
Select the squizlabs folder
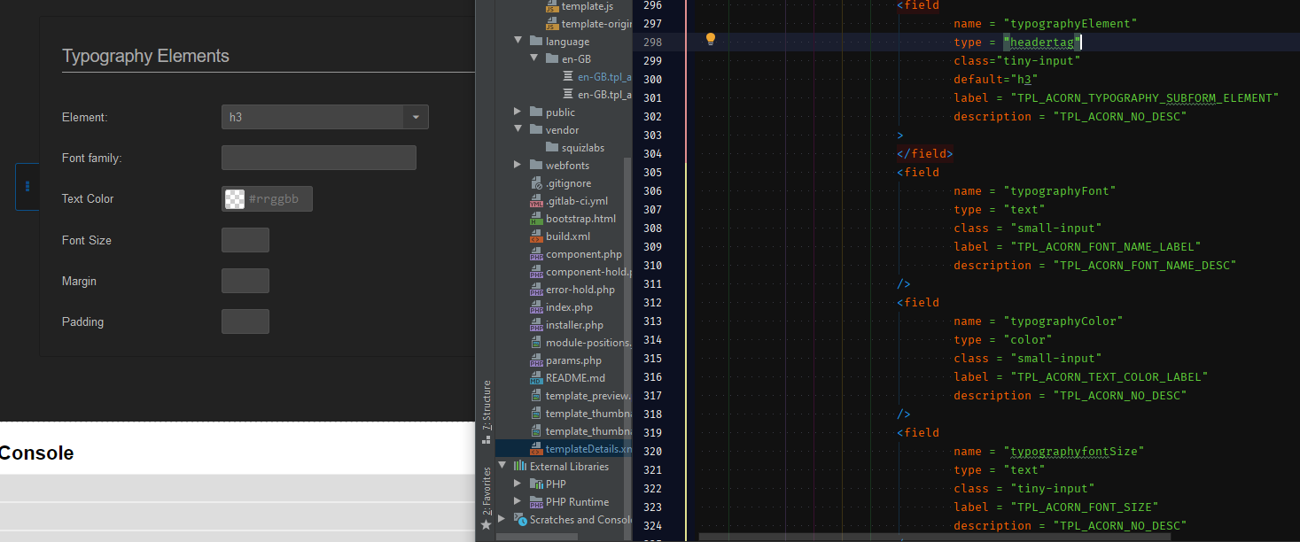coord(582,147)
